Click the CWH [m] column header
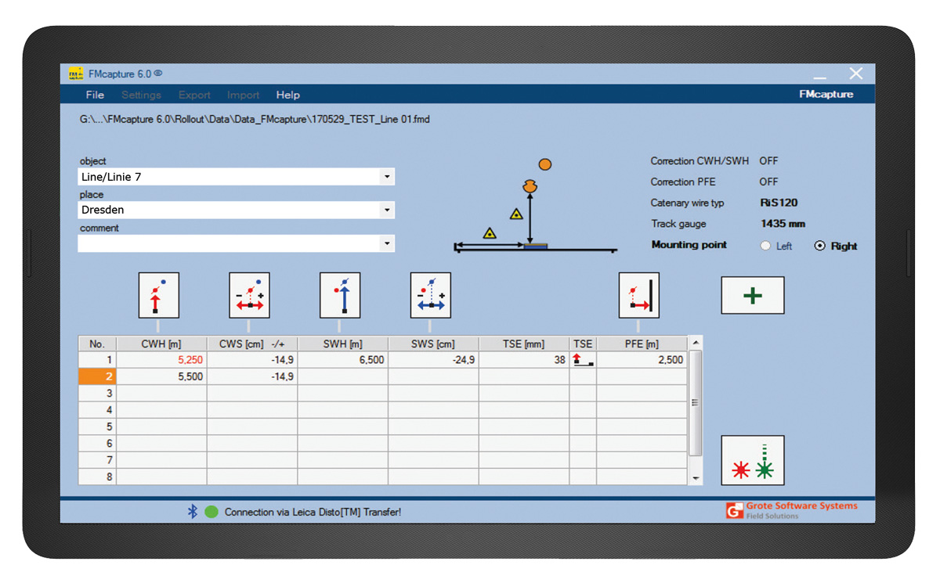The height and width of the screenshot is (583, 940). [x=161, y=344]
